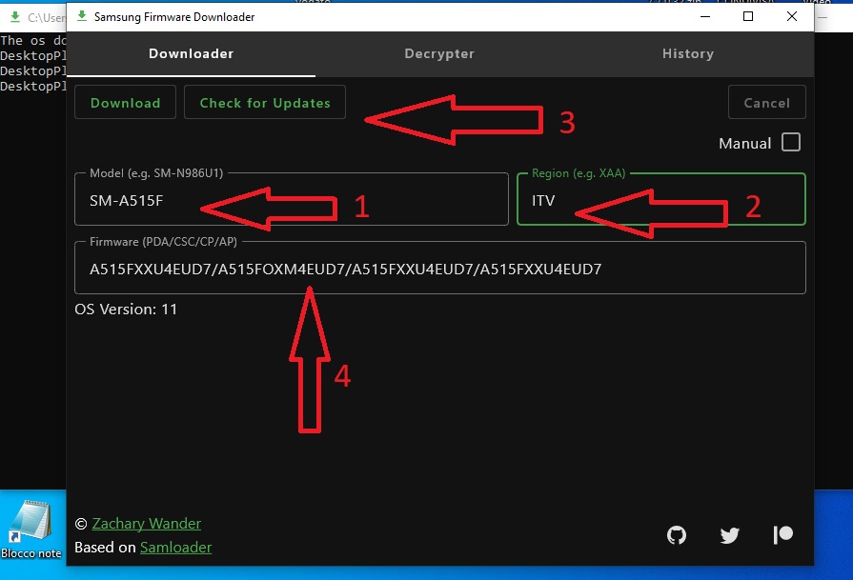This screenshot has height=580, width=853.
Task: Click Check for Updates button
Action: coord(265,102)
